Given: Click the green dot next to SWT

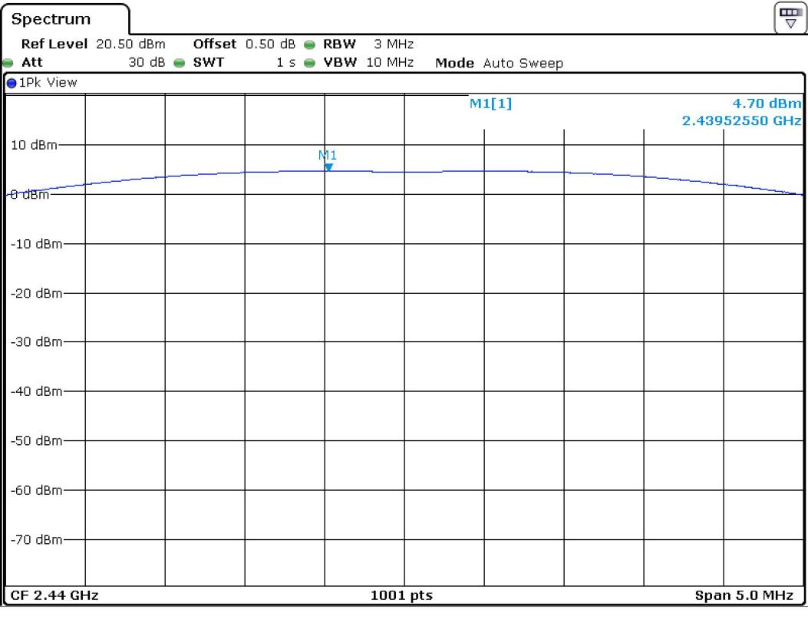Looking at the screenshot, I should [180, 63].
